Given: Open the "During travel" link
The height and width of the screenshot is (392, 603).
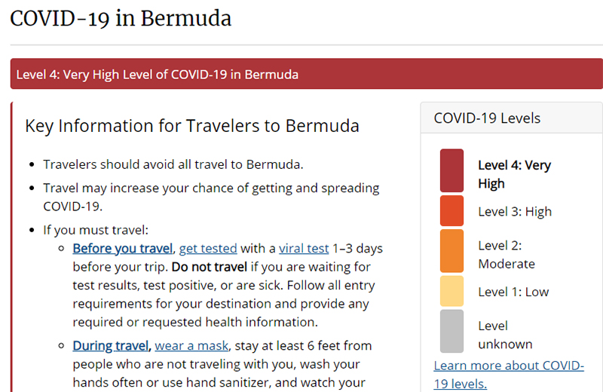Looking at the screenshot, I should (112, 345).
